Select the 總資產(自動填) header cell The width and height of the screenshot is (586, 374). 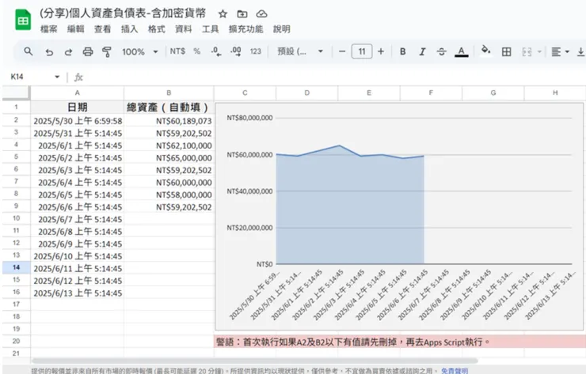click(x=169, y=108)
